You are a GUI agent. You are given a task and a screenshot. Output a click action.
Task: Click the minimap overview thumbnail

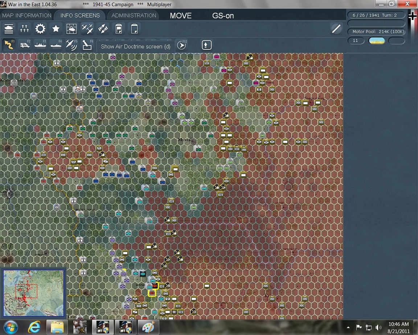[x=34, y=293]
